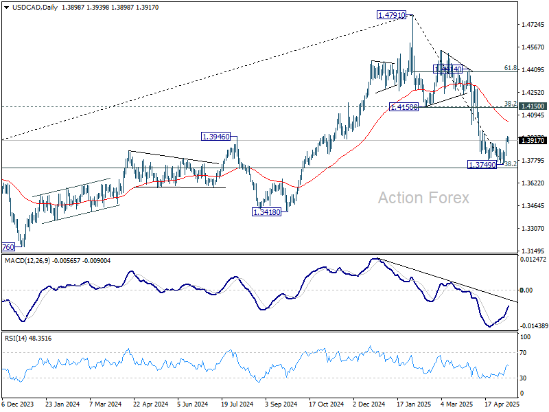Image resolution: width=549 pixels, height=412 pixels.
Task: Click the current price tag 1.39170
Action: pyautogui.click(x=533, y=141)
